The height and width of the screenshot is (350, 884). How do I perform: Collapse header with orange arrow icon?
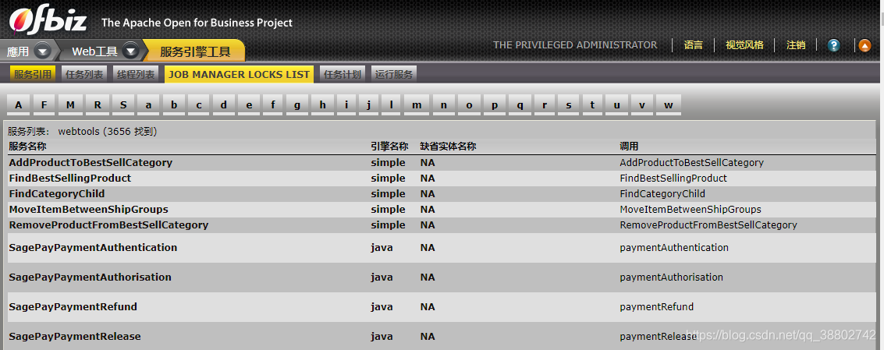pos(864,46)
